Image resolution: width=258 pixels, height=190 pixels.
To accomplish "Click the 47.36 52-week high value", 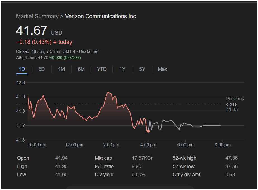I will [231, 158].
